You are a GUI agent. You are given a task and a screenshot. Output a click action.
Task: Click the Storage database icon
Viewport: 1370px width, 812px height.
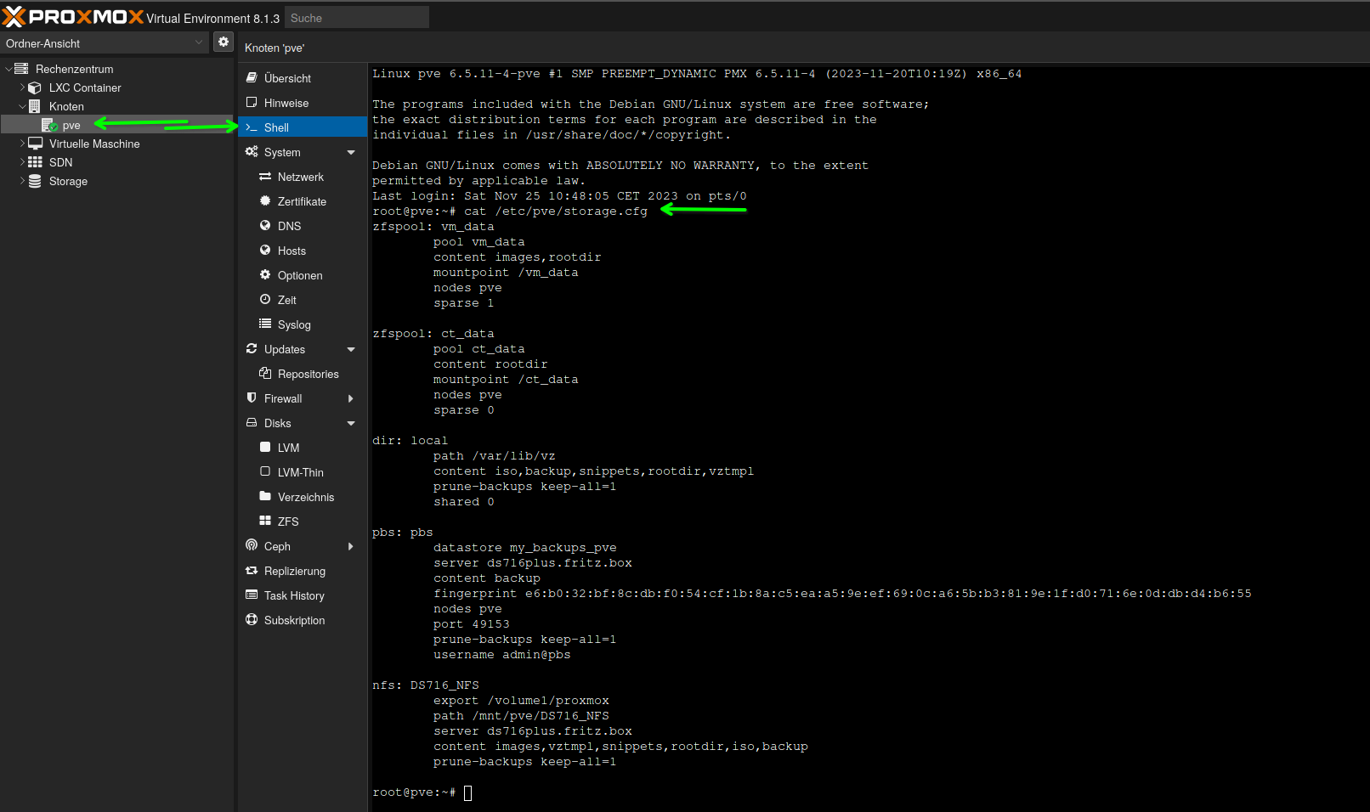(35, 181)
